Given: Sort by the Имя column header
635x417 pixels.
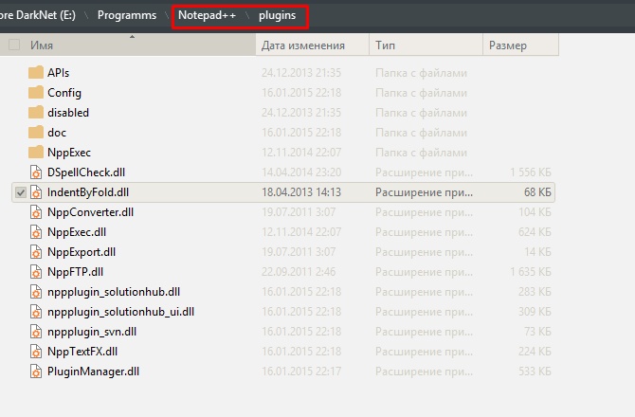Looking at the screenshot, I should 128,45.
